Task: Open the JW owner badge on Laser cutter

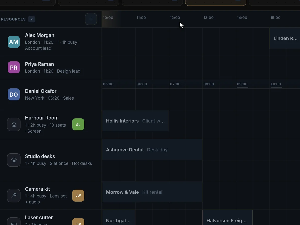Action: (78, 222)
